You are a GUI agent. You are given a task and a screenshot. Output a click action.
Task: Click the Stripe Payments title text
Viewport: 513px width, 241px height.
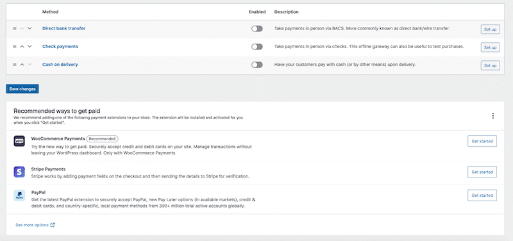click(49, 169)
